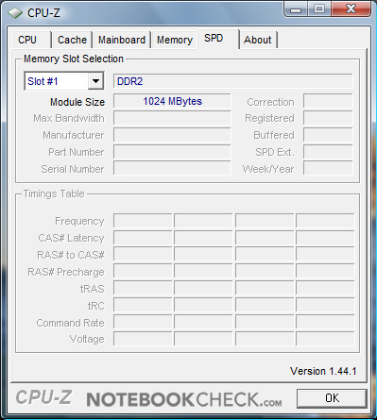This screenshot has width=377, height=420.
Task: Go to the About tab
Action: click(258, 40)
